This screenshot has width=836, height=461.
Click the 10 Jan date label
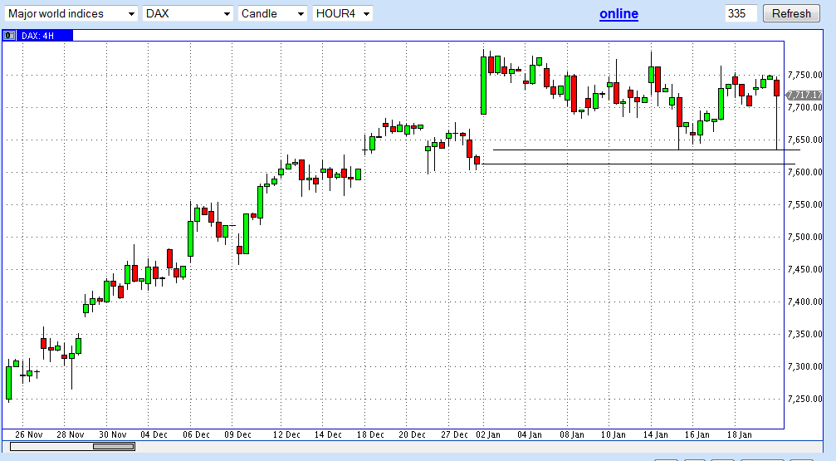tap(614, 434)
